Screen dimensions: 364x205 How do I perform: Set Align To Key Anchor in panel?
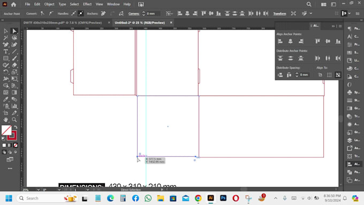338,75
